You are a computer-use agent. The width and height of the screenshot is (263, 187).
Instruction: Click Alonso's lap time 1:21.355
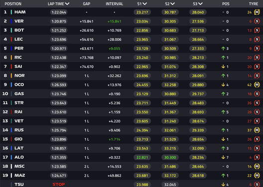tap(59, 157)
